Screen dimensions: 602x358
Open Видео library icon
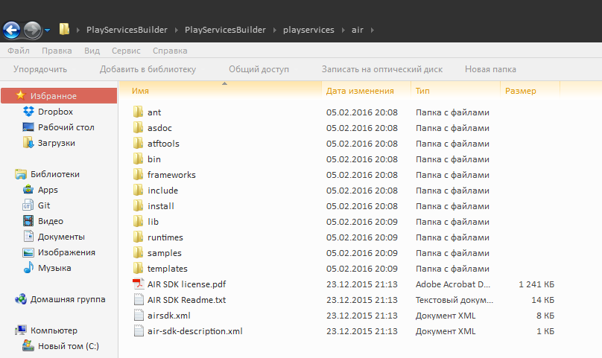[x=28, y=221]
